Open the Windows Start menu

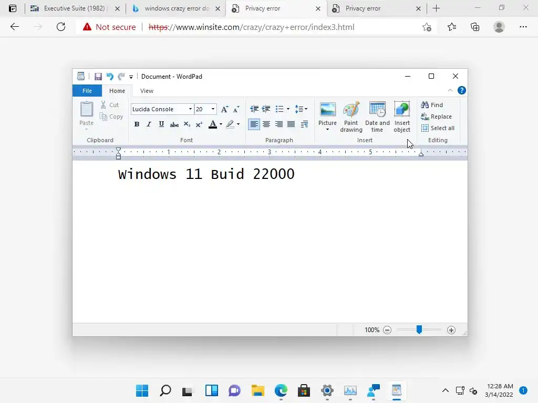tap(142, 390)
